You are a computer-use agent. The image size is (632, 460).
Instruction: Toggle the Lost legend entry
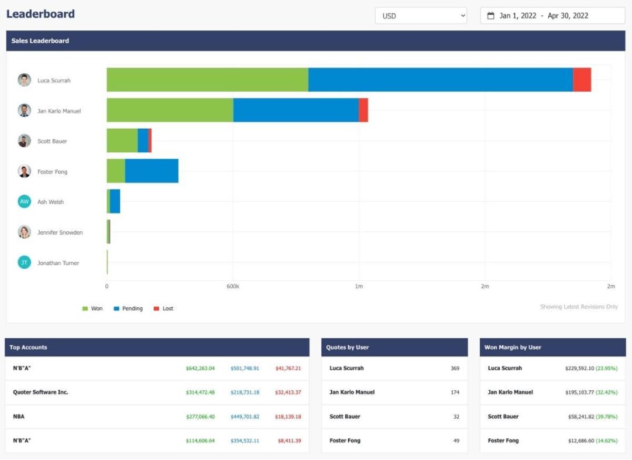(x=163, y=308)
